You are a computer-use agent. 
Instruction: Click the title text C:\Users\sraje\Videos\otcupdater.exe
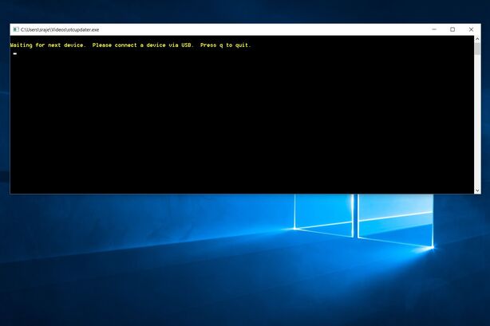60,29
